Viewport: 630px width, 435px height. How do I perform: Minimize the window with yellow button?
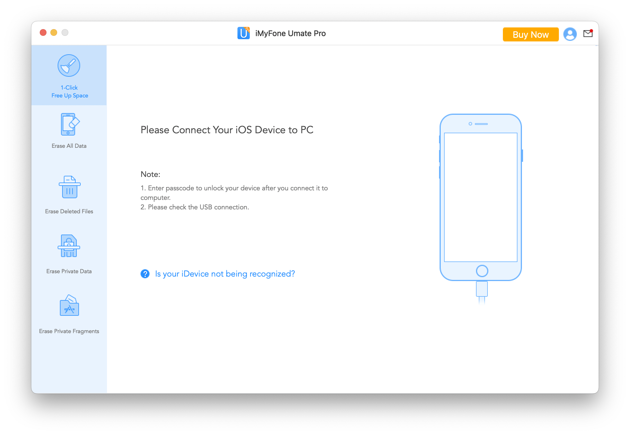54,32
